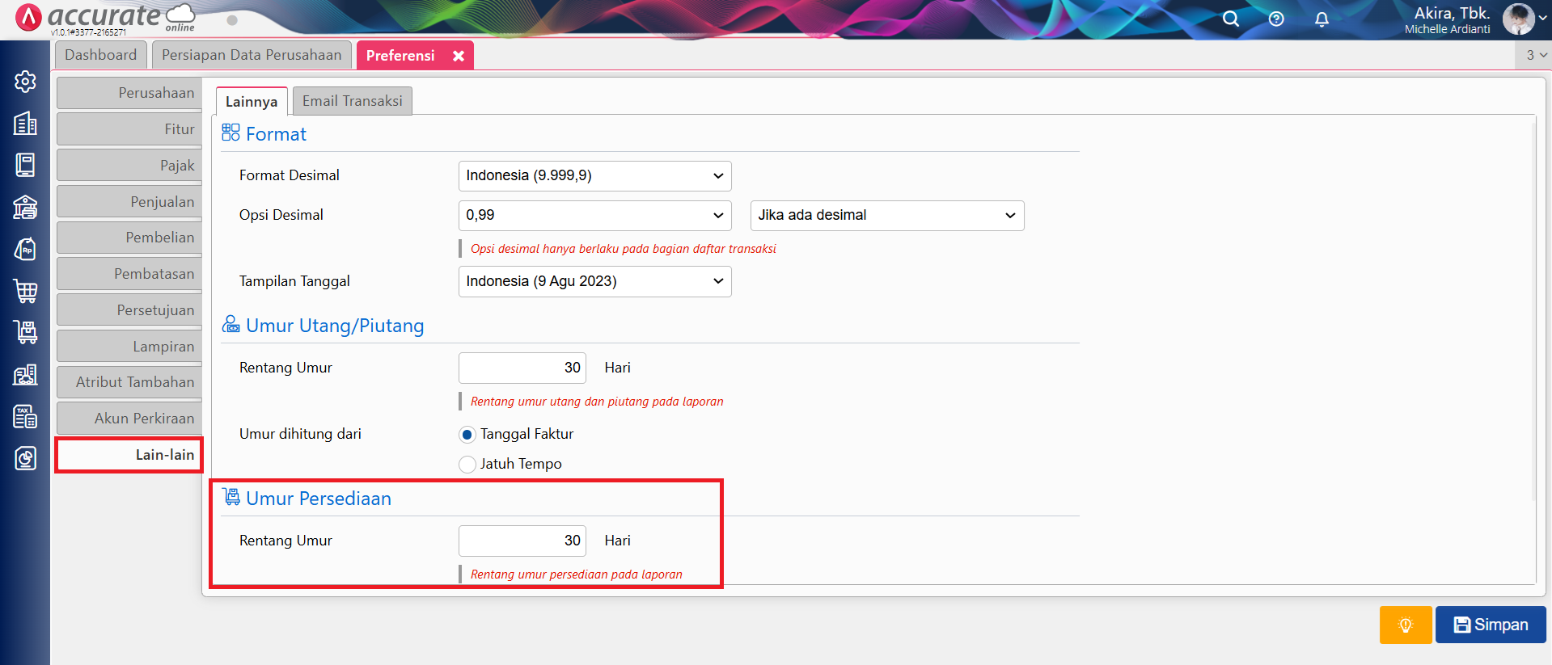Open the purchase shopping cart icon
Viewport: 1552px width, 665px height.
pos(25,291)
